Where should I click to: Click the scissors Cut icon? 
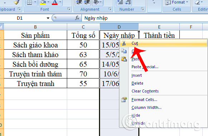point(124,43)
